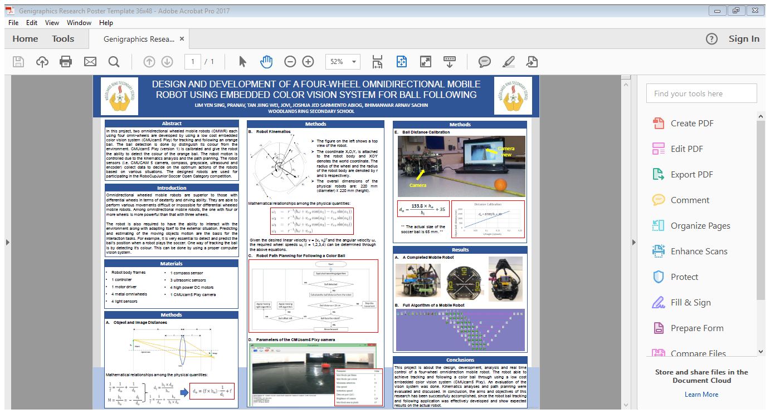
Task: Click the robot path planning flowchart
Action: tap(313, 295)
